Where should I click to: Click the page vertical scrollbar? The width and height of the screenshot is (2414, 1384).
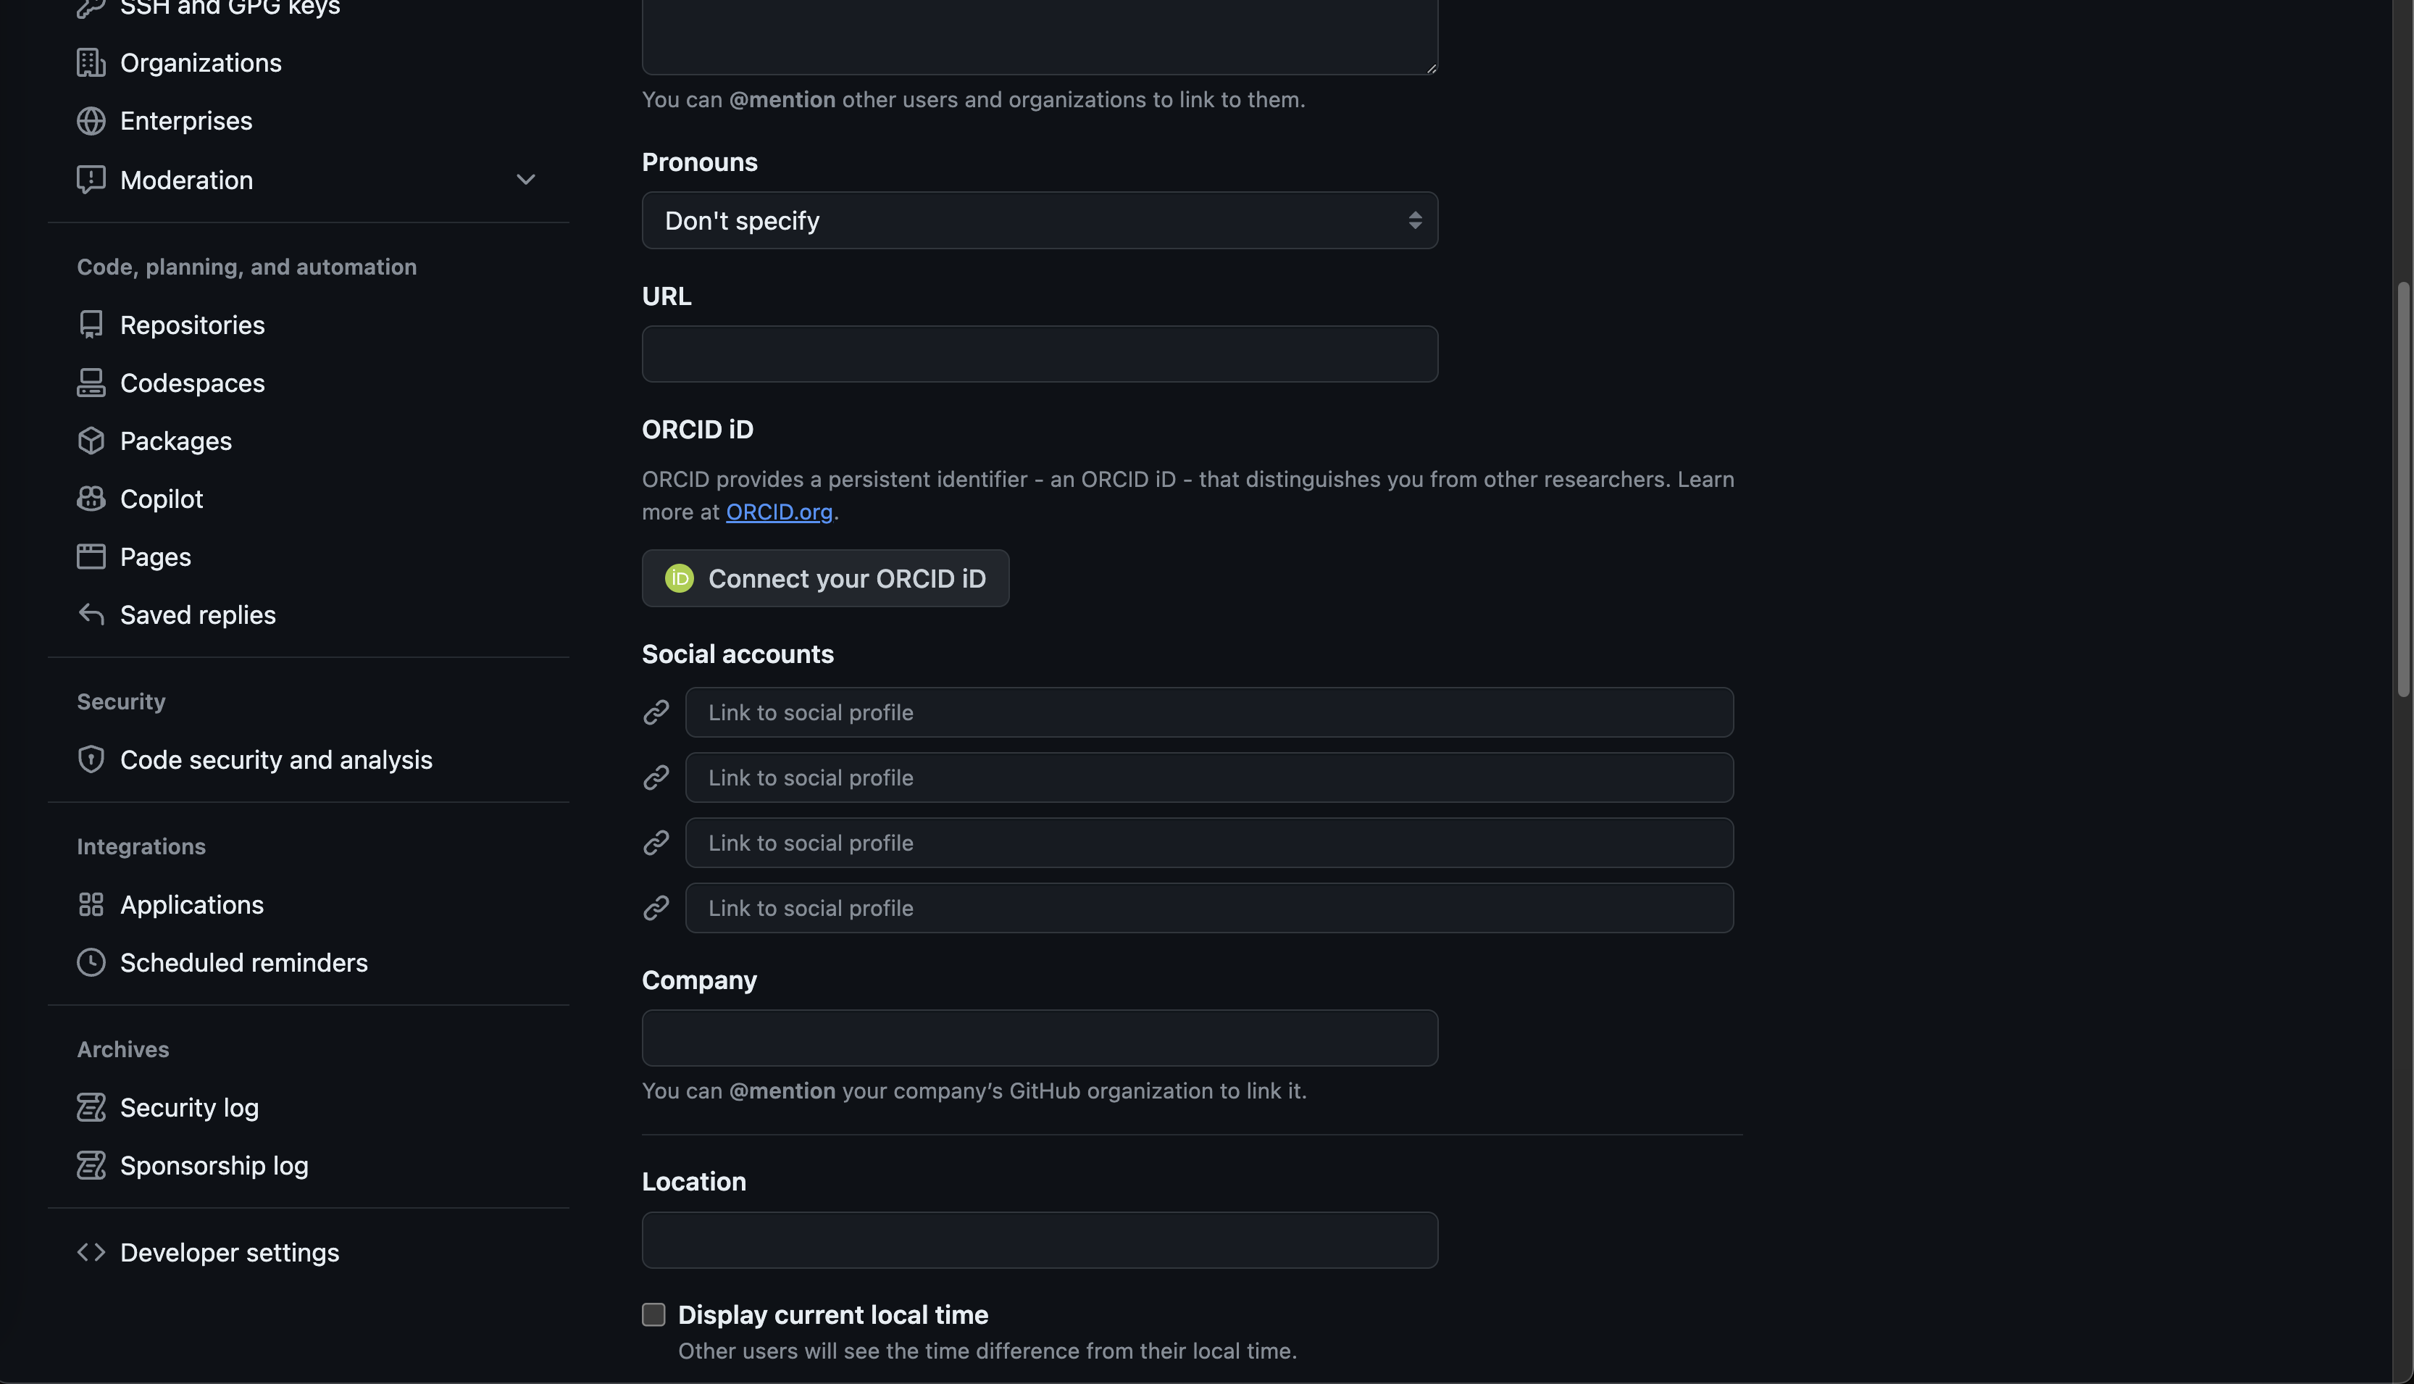(x=2404, y=490)
